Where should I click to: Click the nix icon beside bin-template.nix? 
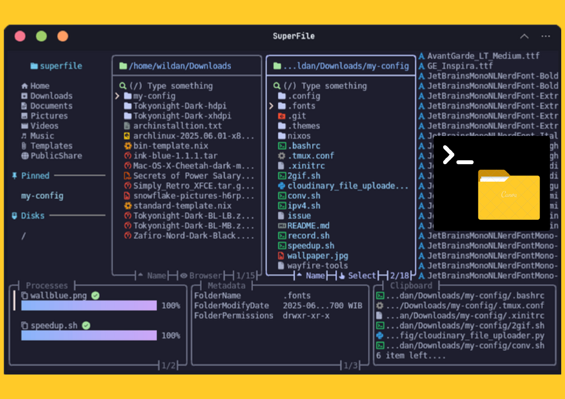click(128, 146)
